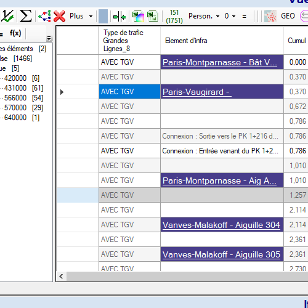The image size is (308, 308).
Task: Click the red X delete icon
Action: (59, 16)
